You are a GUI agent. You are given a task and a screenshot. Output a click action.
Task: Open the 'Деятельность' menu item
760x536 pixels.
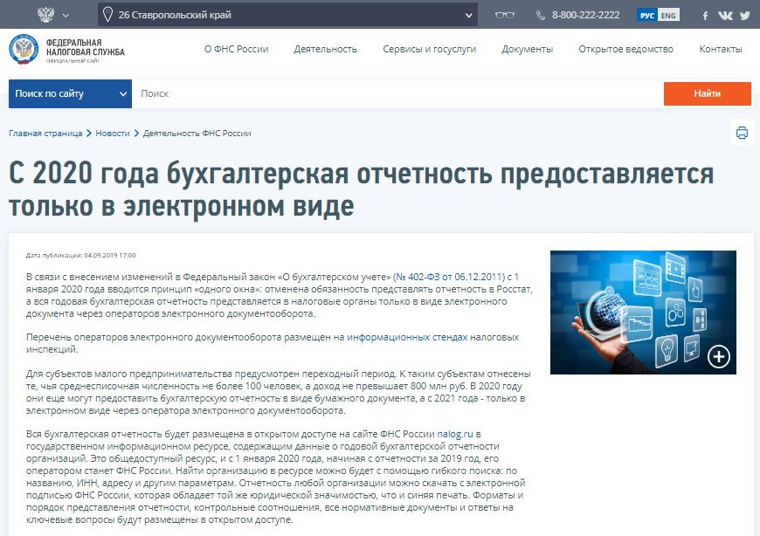327,50
